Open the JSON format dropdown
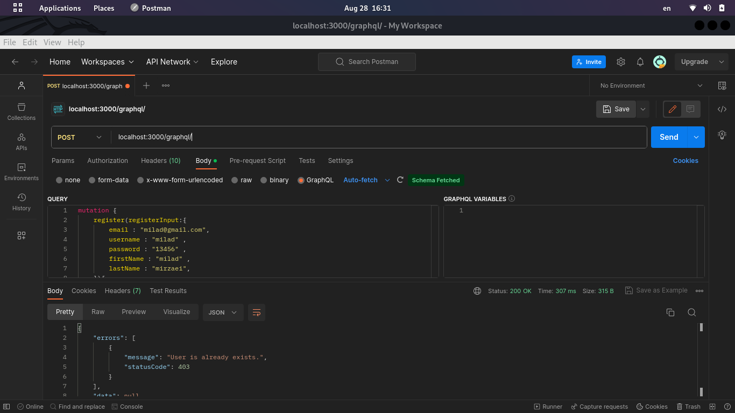Viewport: 735px width, 413px height. click(x=223, y=312)
